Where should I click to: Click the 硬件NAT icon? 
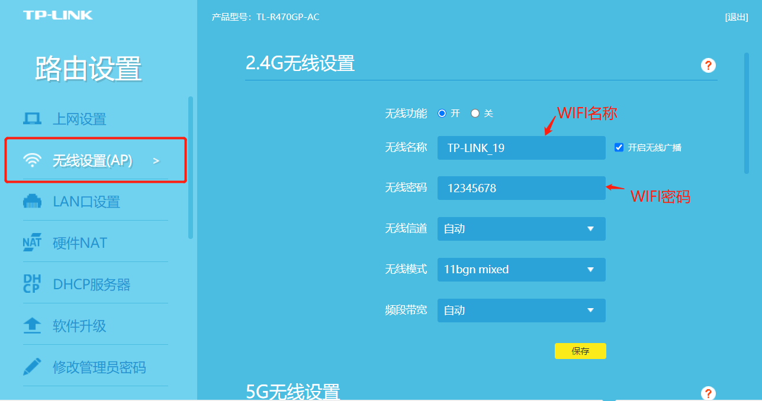tap(32, 243)
